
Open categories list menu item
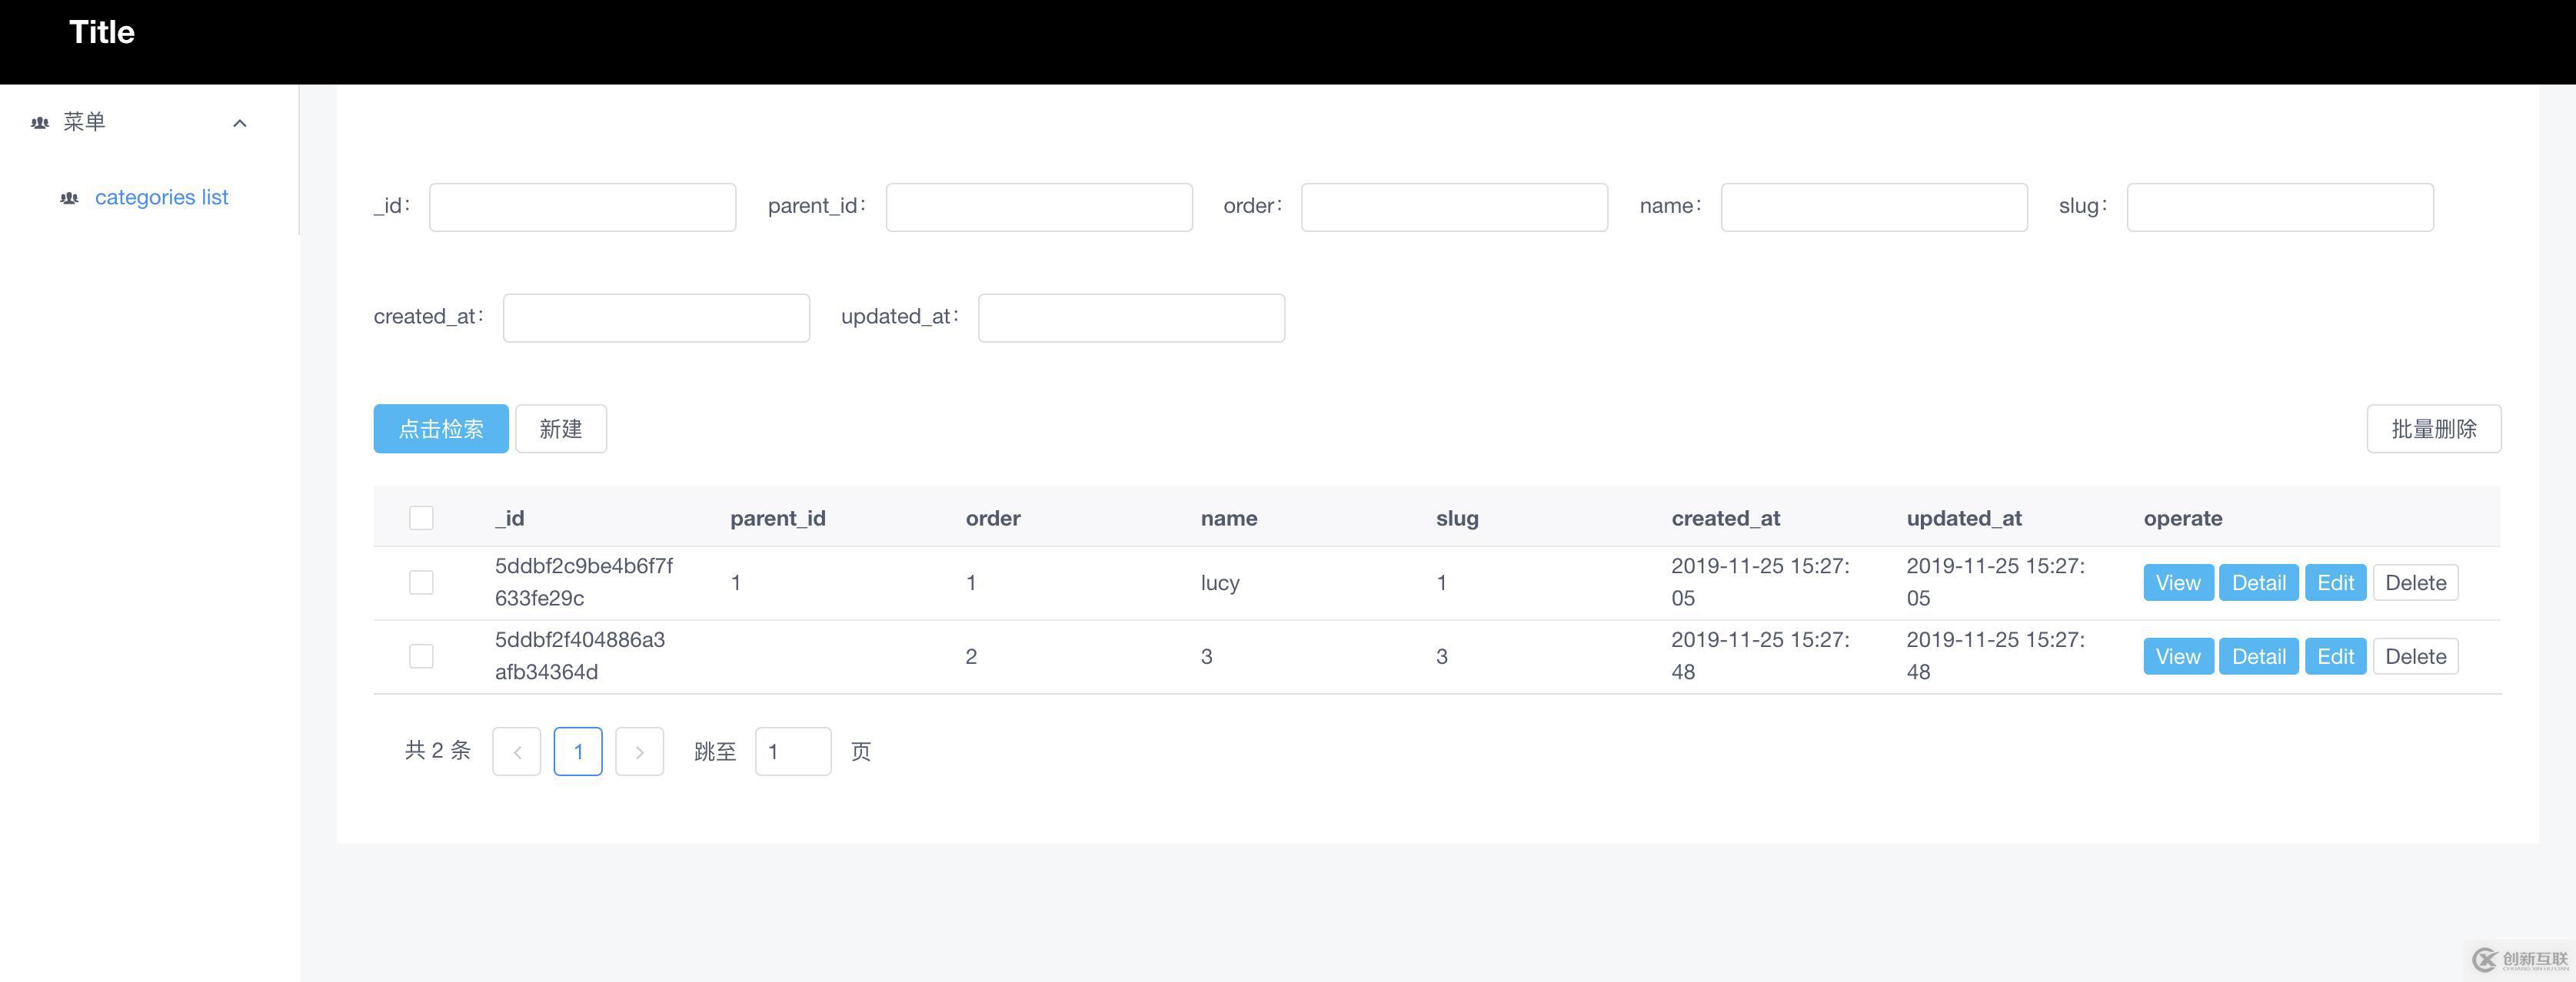point(161,197)
